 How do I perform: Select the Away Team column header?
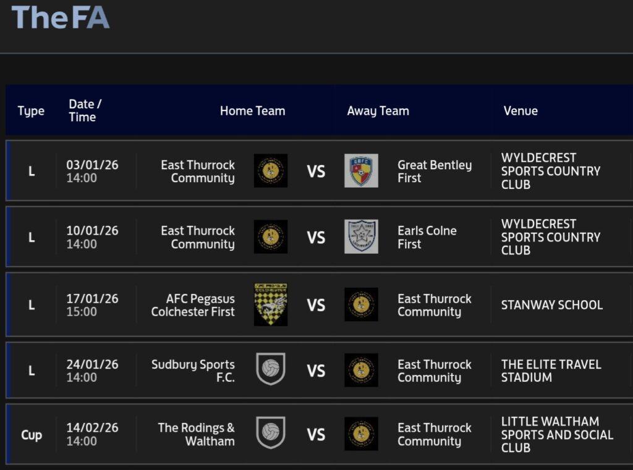tap(378, 111)
